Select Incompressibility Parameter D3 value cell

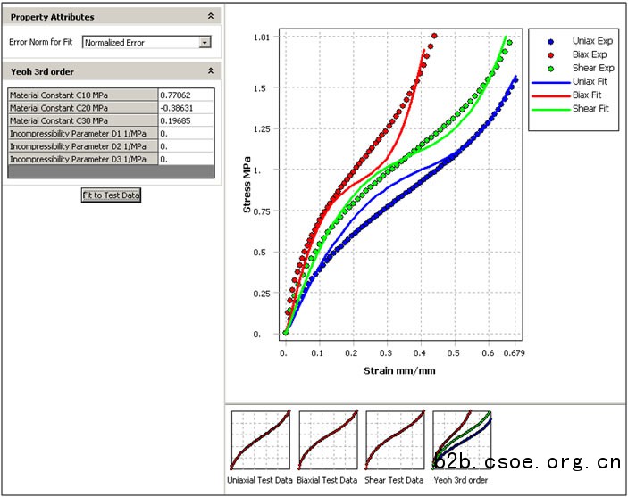pos(186,159)
